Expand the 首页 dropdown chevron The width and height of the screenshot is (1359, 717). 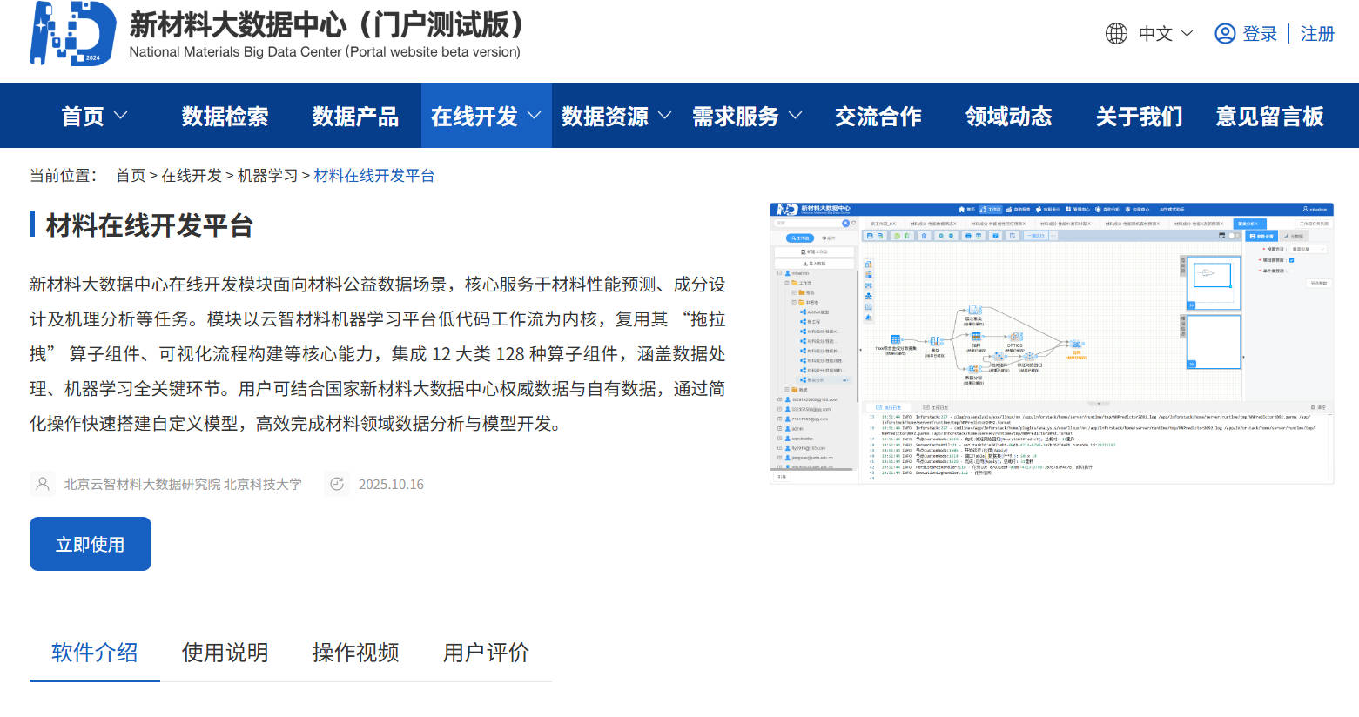(x=120, y=115)
